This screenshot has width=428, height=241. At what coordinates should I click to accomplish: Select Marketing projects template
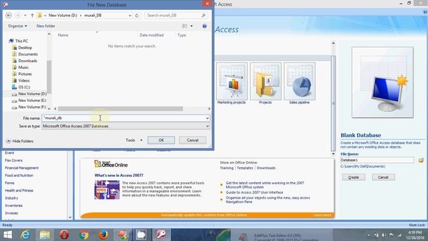231,83
